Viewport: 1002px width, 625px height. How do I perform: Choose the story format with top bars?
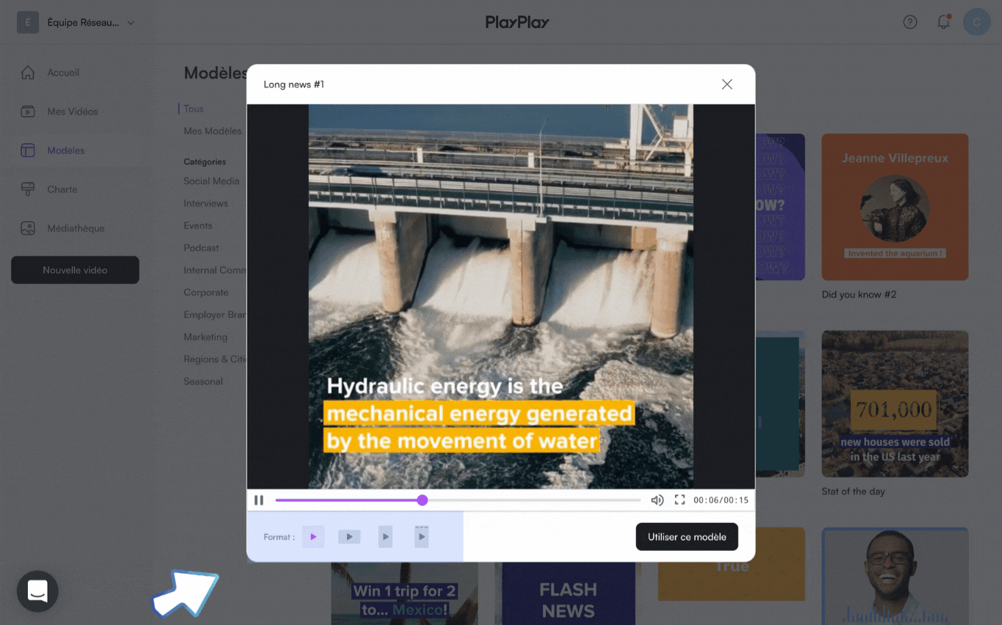tap(421, 537)
